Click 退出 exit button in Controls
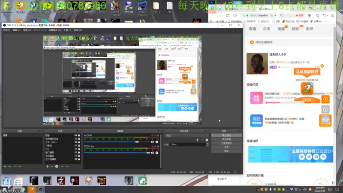 226,151
